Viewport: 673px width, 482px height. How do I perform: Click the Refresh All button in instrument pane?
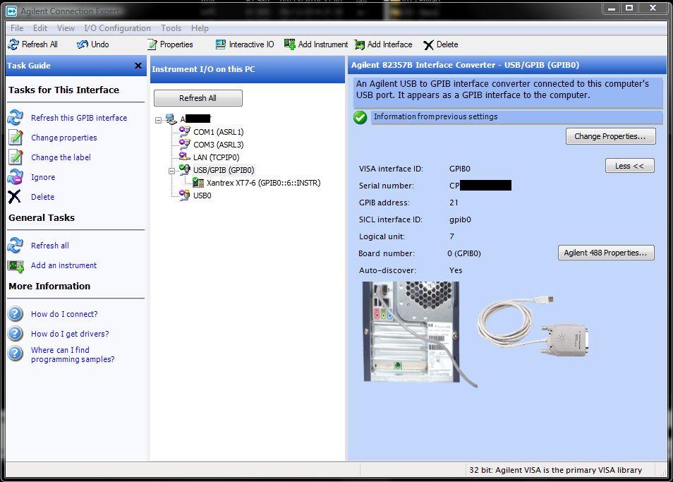point(198,98)
